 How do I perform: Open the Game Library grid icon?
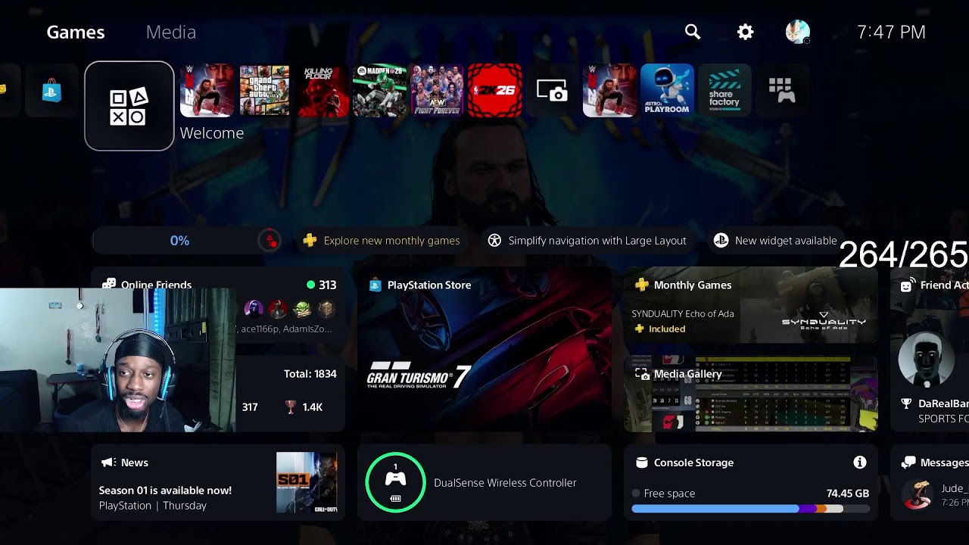click(x=782, y=91)
